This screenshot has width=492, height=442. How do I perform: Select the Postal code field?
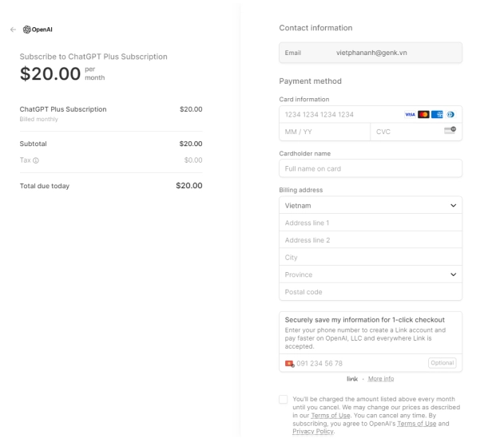click(x=371, y=292)
